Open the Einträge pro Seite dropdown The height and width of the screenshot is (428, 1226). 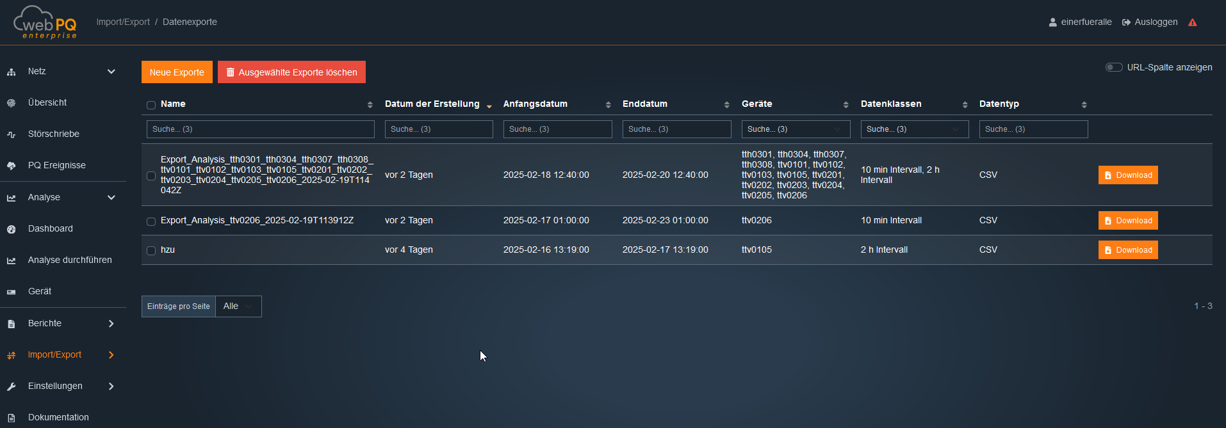pos(238,306)
